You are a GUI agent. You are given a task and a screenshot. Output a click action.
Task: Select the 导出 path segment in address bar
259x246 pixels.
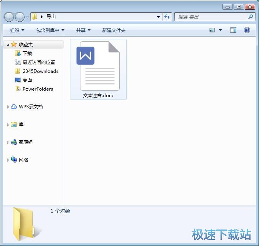51,17
